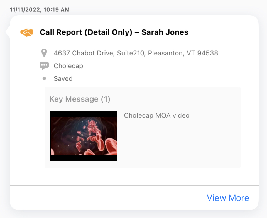This screenshot has height=218, width=267.
Task: Click the Saved status text
Action: (x=63, y=79)
